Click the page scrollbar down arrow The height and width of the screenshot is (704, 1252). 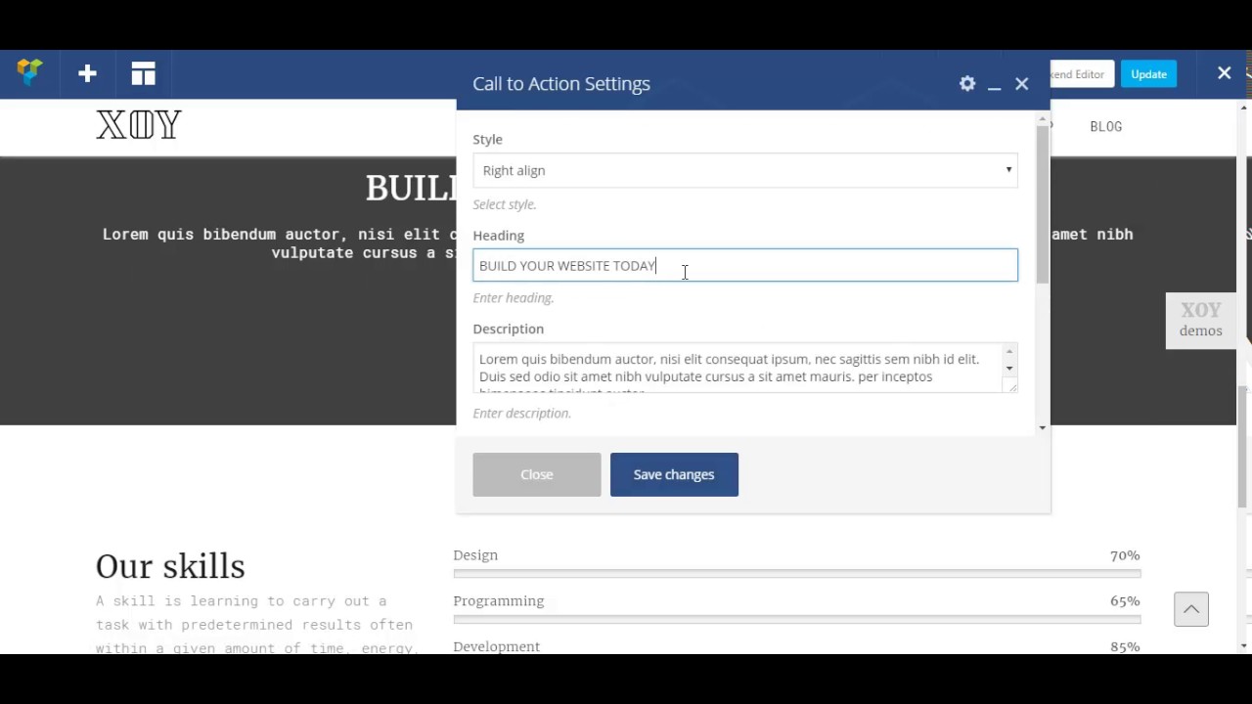(x=1244, y=645)
